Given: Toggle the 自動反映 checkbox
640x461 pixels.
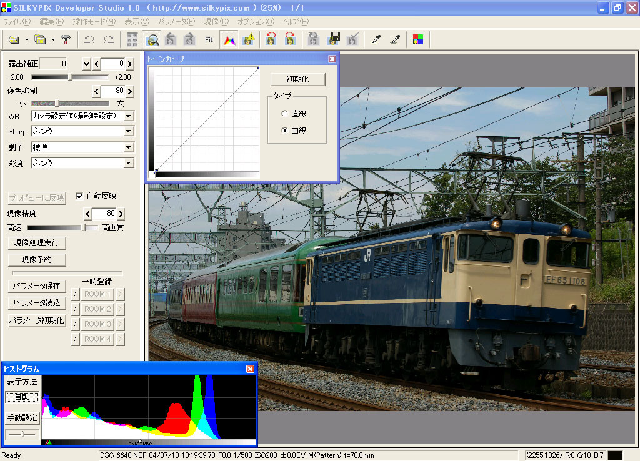Looking at the screenshot, I should coord(79,196).
